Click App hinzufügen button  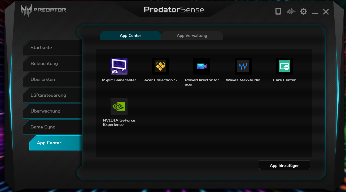[x=284, y=166]
